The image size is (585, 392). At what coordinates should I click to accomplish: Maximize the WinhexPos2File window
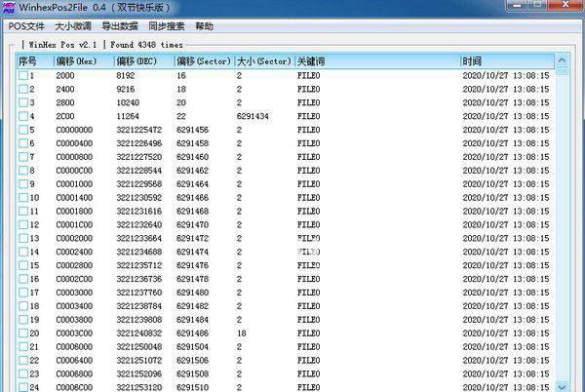537,5
